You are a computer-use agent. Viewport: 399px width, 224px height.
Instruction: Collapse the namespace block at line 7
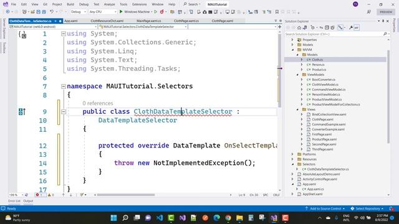coord(64,86)
